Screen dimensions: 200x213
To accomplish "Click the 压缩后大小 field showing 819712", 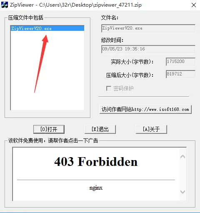I will point(180,74).
